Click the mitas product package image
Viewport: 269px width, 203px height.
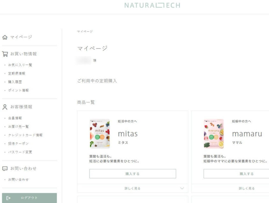pos(100,134)
